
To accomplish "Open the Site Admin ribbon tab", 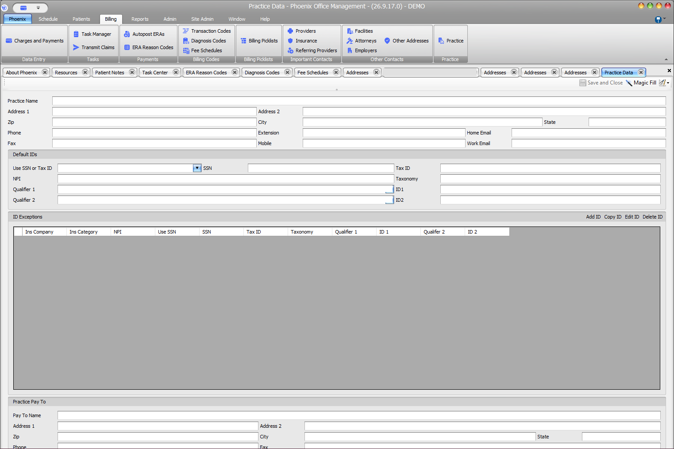I will tap(202, 19).
